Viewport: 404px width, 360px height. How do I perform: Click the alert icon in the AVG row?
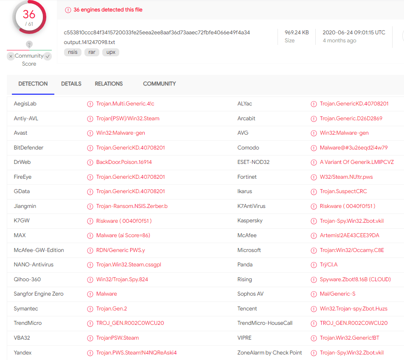(x=314, y=133)
